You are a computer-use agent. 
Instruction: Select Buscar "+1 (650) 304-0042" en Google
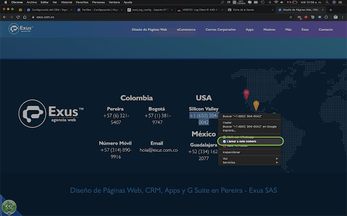click(249, 126)
